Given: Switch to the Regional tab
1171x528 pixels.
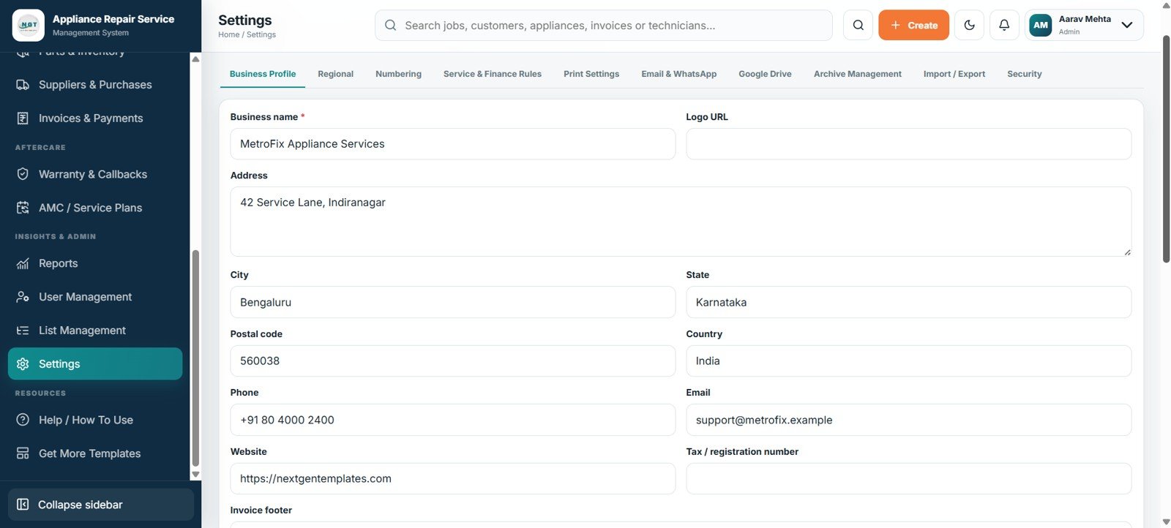Looking at the screenshot, I should [x=335, y=74].
